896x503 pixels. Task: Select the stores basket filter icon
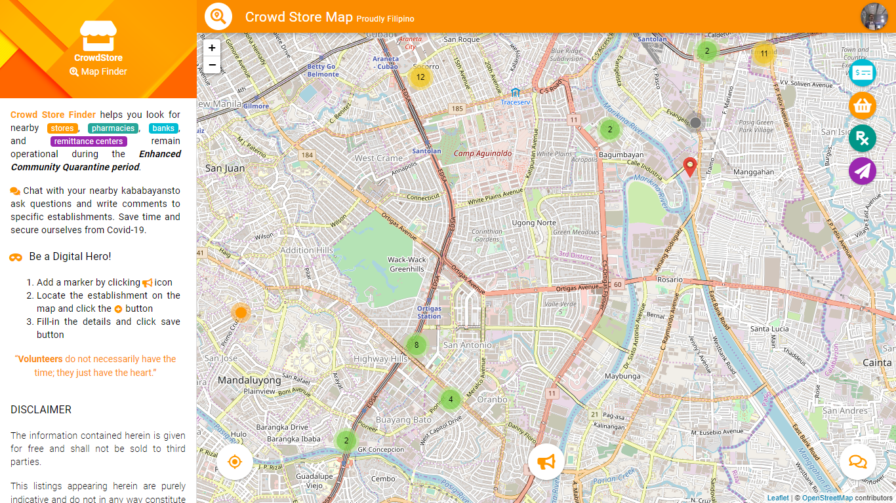(x=863, y=105)
